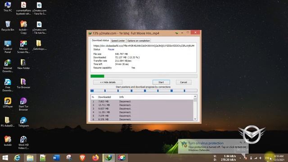
Task: Click volume speaker icon in system tray
Action: (x=261, y=158)
